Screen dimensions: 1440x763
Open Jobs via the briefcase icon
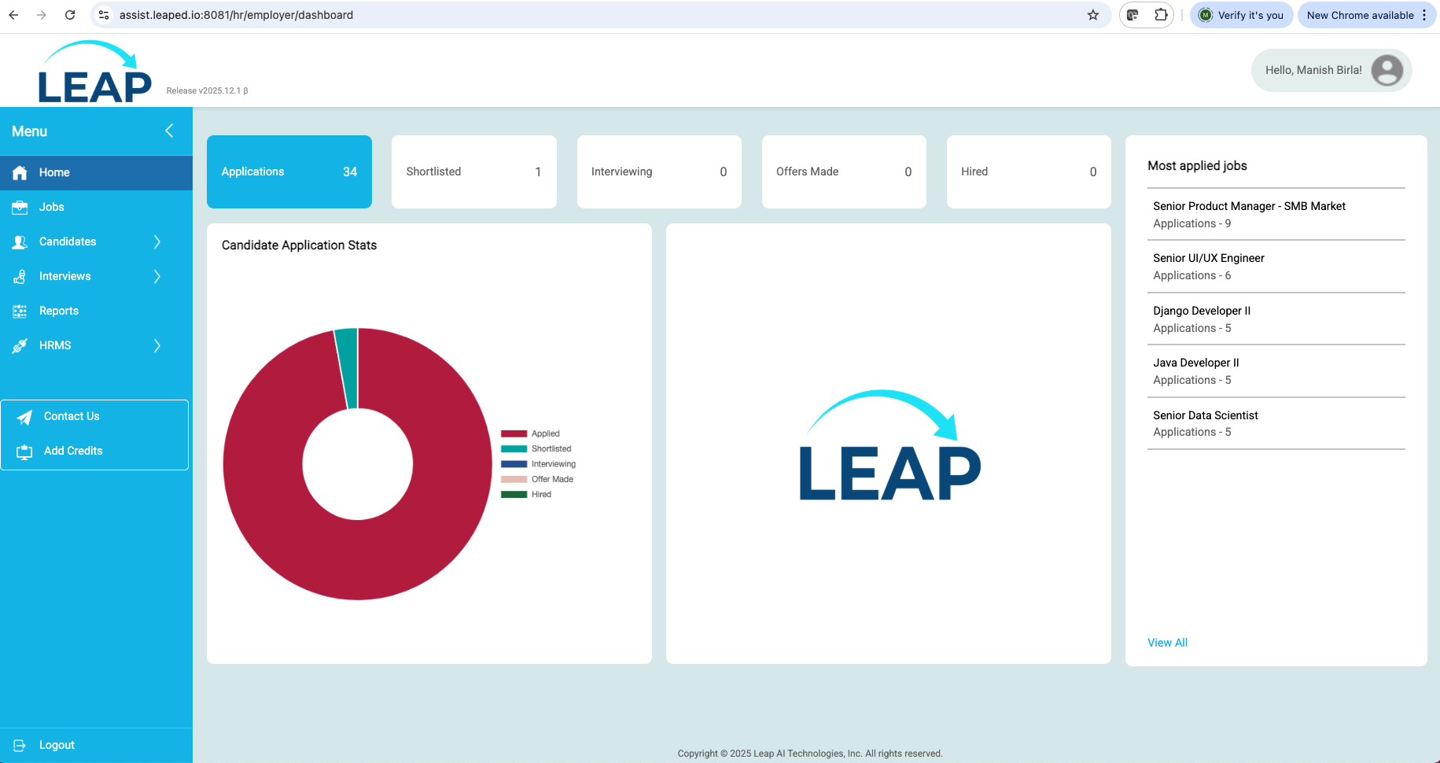pos(20,207)
